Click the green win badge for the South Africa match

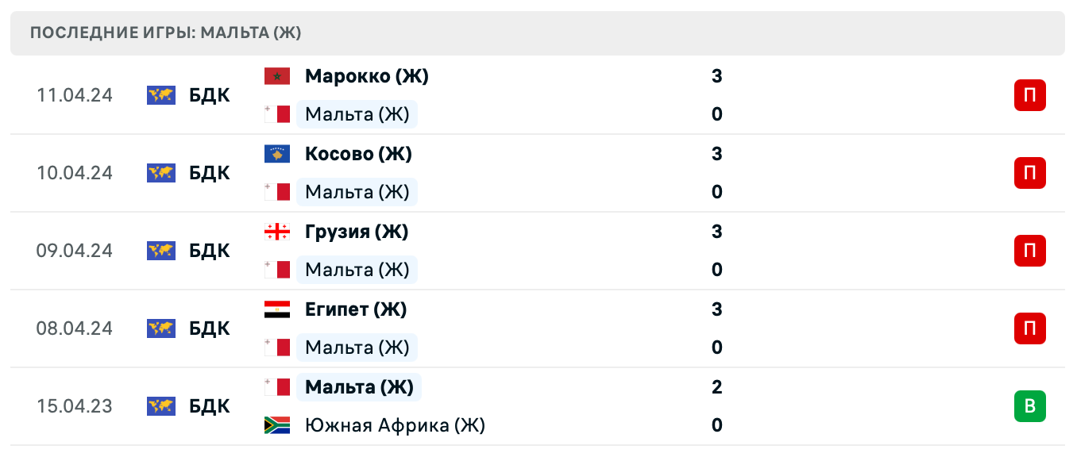1029,406
